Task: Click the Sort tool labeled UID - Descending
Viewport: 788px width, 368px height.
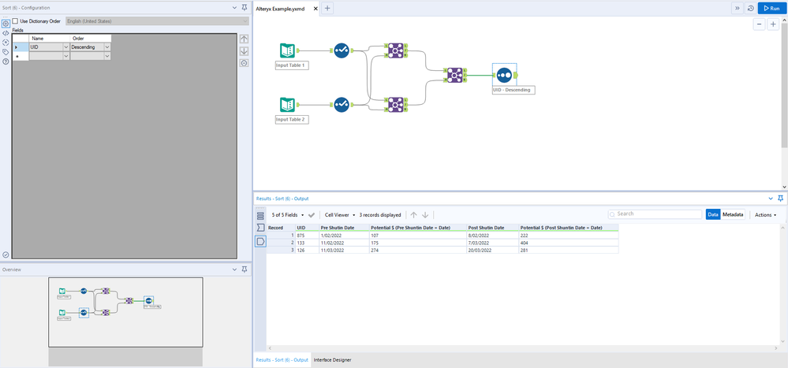Action: click(x=504, y=75)
